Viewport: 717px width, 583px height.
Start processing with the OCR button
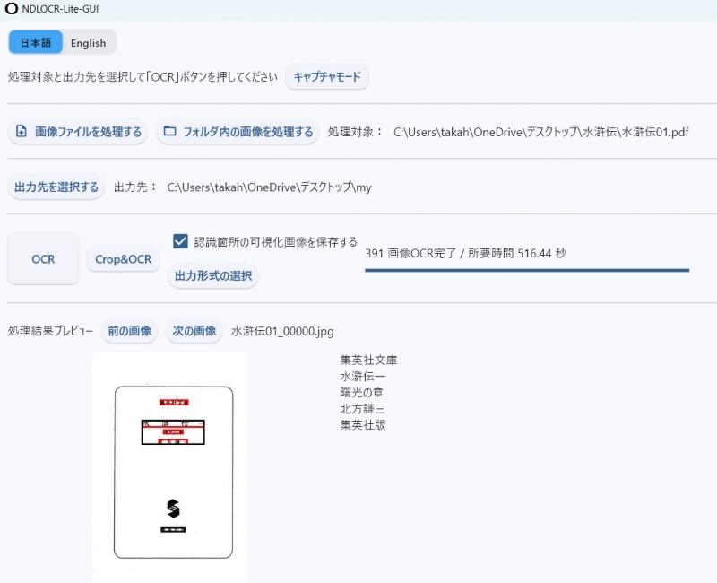coord(43,259)
